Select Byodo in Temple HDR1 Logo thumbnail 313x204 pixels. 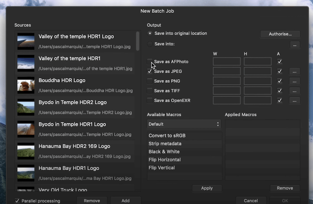26,129
